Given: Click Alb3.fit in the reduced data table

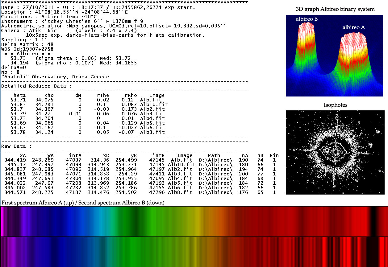Looking at the screenshot, I should pyautogui.click(x=152, y=114).
